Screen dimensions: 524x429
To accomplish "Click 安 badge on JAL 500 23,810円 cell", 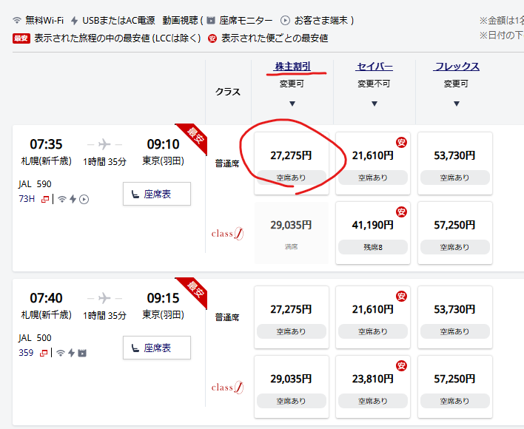I will (x=401, y=366).
